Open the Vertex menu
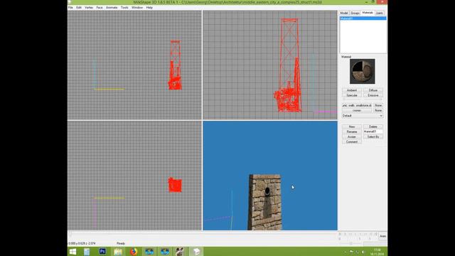The image size is (455, 256). [x=89, y=8]
